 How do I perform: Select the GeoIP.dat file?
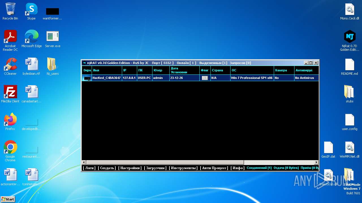[328, 149]
